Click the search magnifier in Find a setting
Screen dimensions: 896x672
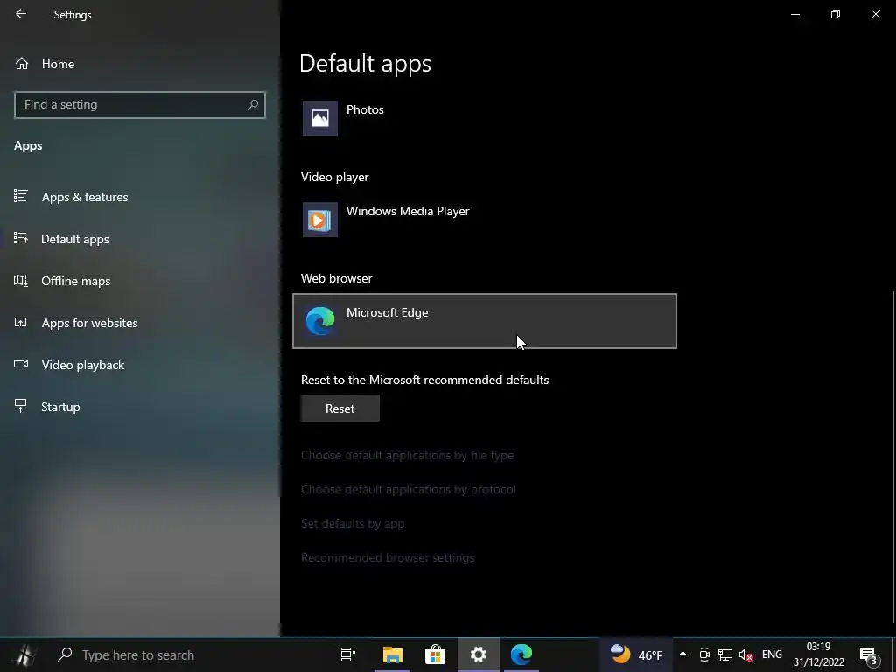253,105
